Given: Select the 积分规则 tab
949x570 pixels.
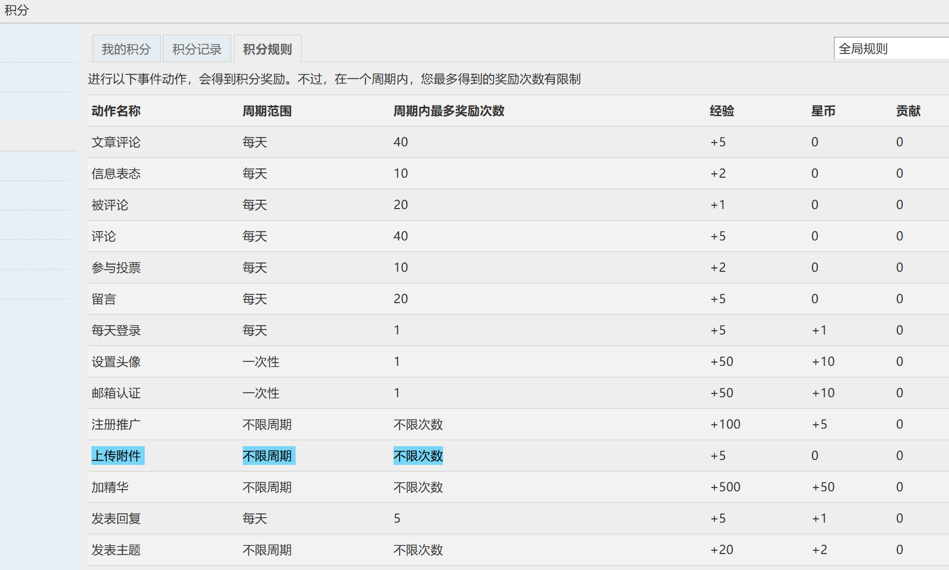Looking at the screenshot, I should click(x=268, y=49).
